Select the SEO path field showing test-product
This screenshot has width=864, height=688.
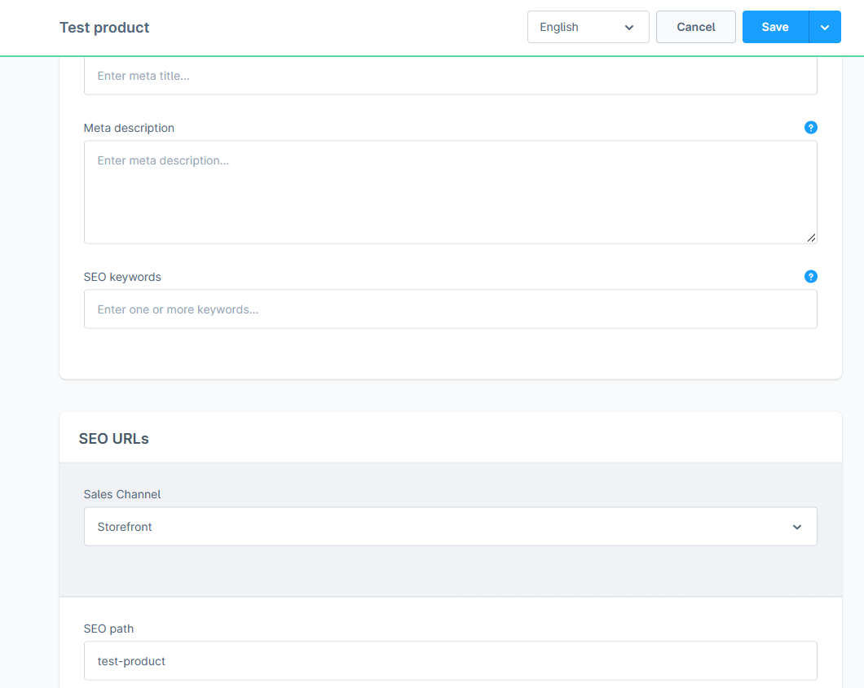[x=450, y=660]
